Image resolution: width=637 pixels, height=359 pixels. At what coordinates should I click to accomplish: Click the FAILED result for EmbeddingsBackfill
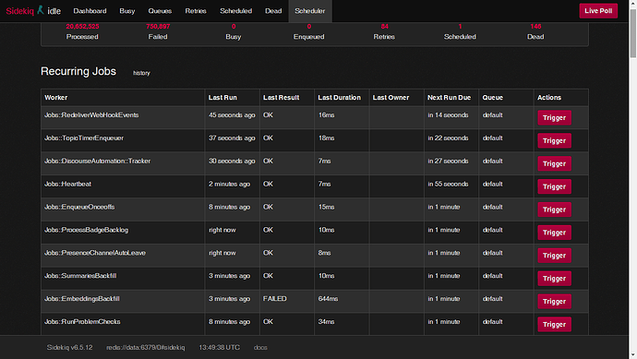275,298
